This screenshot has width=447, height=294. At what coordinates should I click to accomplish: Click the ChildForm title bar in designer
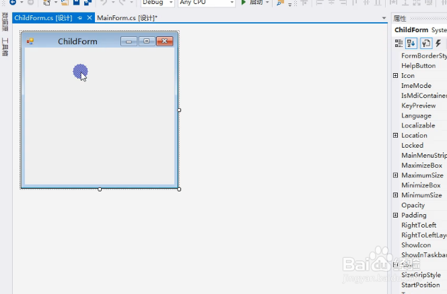point(77,42)
